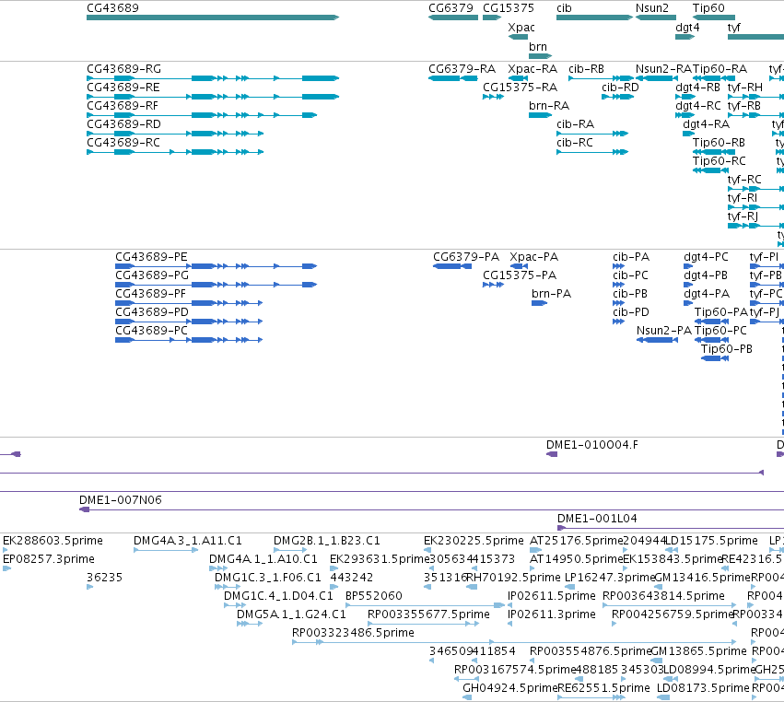Open the Tip60-RB transcript label
This screenshot has width=784, height=702.
coord(719,143)
